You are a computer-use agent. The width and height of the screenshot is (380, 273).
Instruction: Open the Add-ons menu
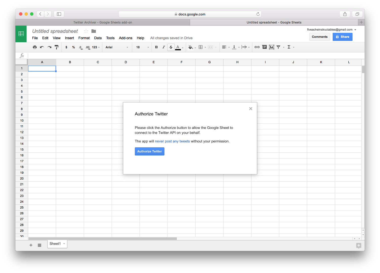point(125,38)
